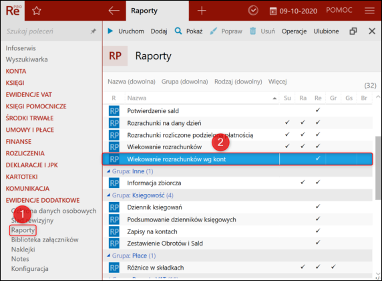
Task: Click the detach window icon in toolbar
Action: click(x=353, y=31)
